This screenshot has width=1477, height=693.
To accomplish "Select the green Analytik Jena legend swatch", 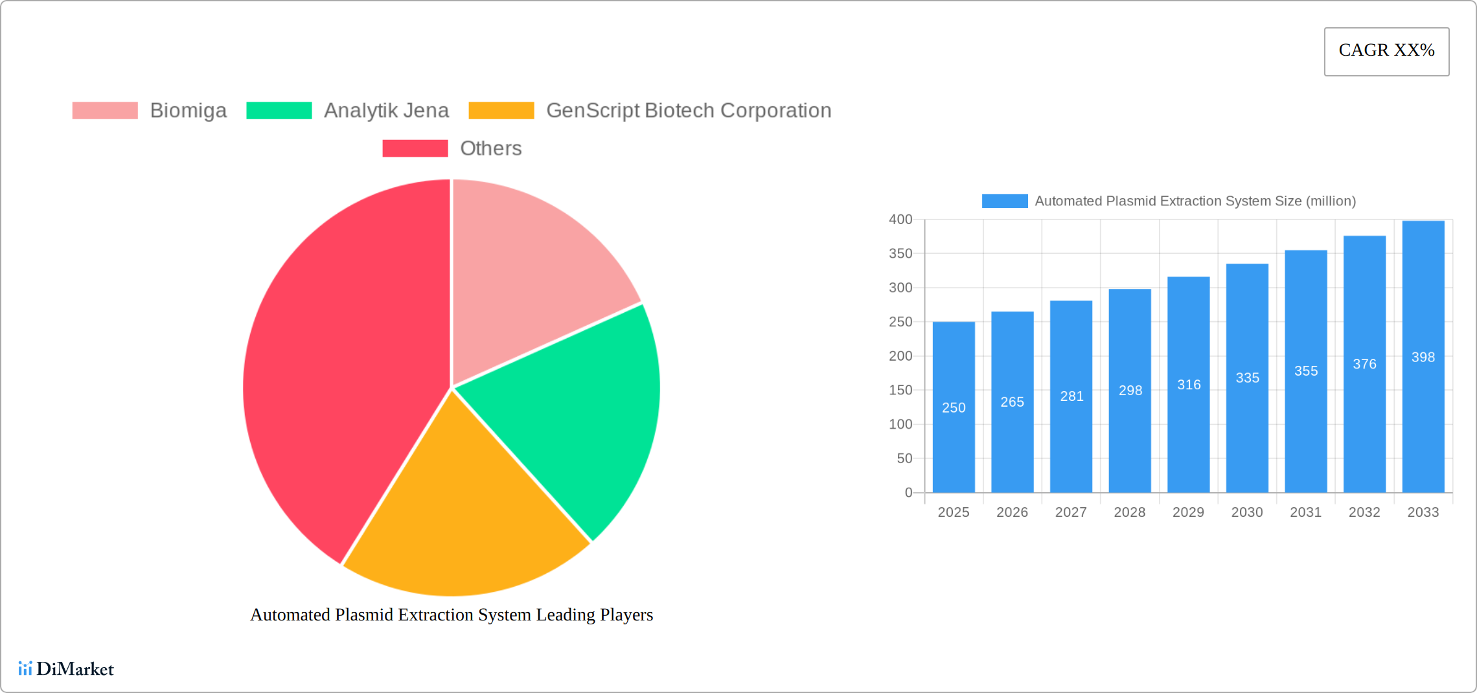I will tap(280, 110).
